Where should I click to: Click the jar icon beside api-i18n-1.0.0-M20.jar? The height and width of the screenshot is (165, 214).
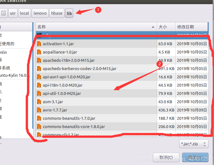coord(39,85)
